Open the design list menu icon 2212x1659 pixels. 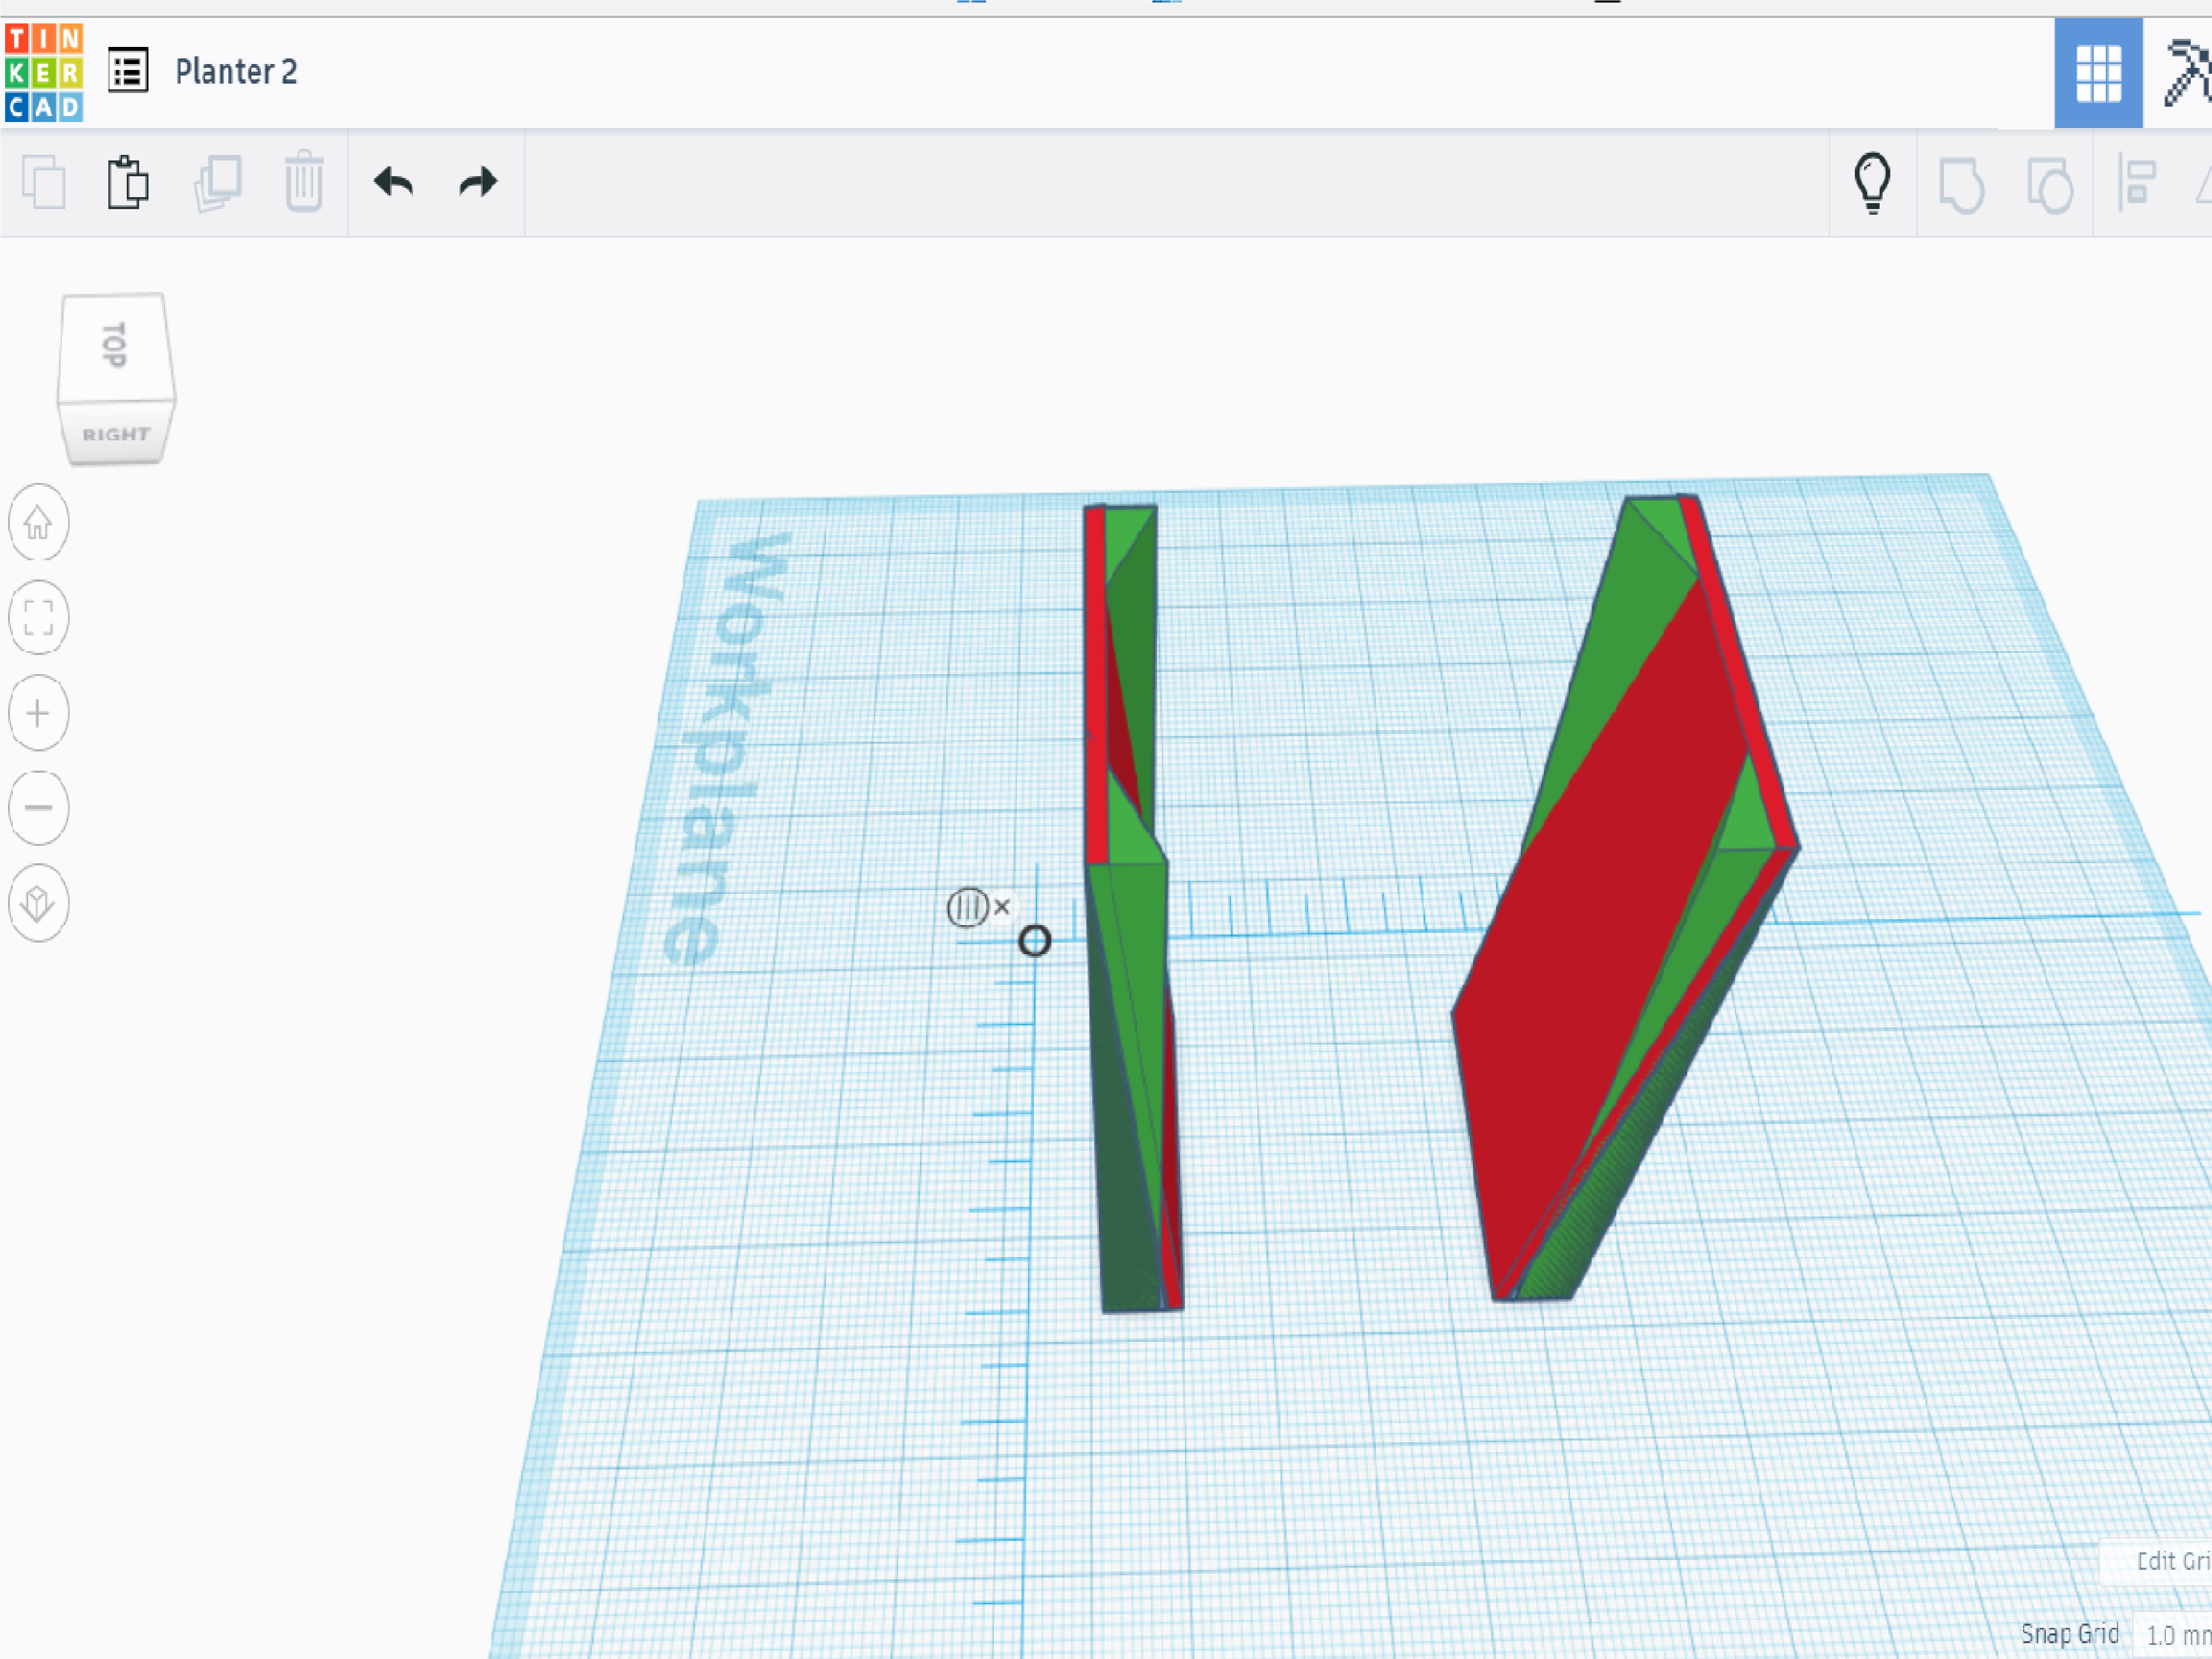pyautogui.click(x=128, y=71)
